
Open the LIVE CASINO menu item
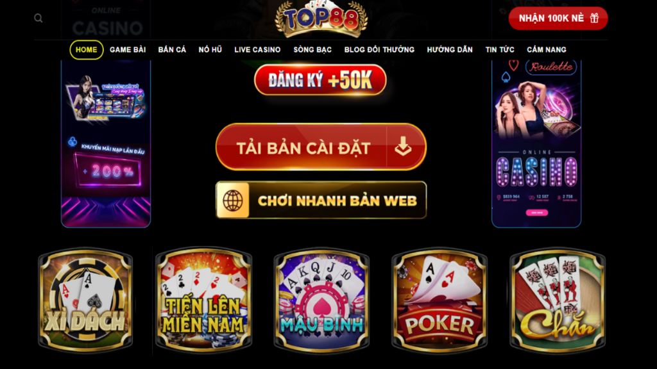pos(257,50)
